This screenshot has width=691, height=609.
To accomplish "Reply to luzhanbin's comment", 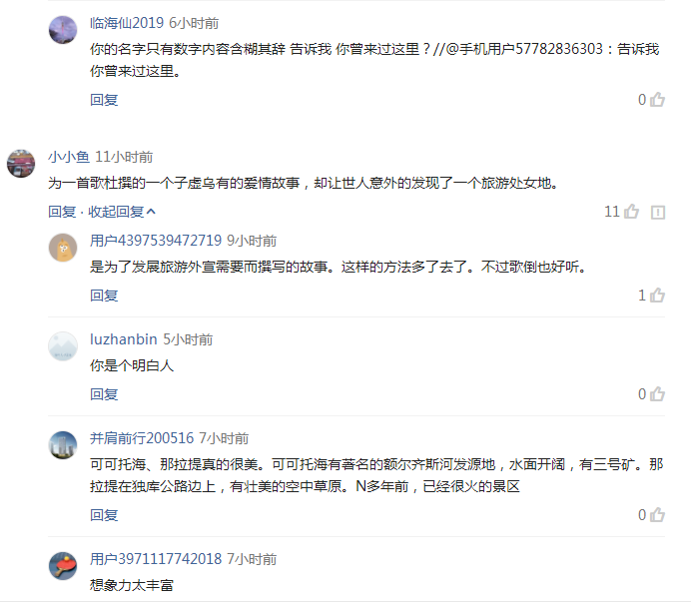I will click(x=104, y=394).
